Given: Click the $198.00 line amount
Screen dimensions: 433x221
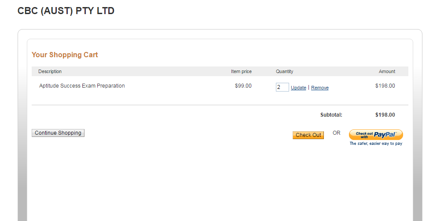Looking at the screenshot, I should tap(385, 86).
